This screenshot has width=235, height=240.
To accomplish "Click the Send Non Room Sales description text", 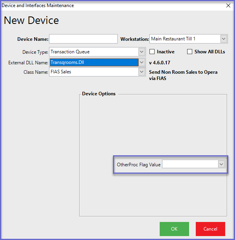I will pyautogui.click(x=183, y=75).
